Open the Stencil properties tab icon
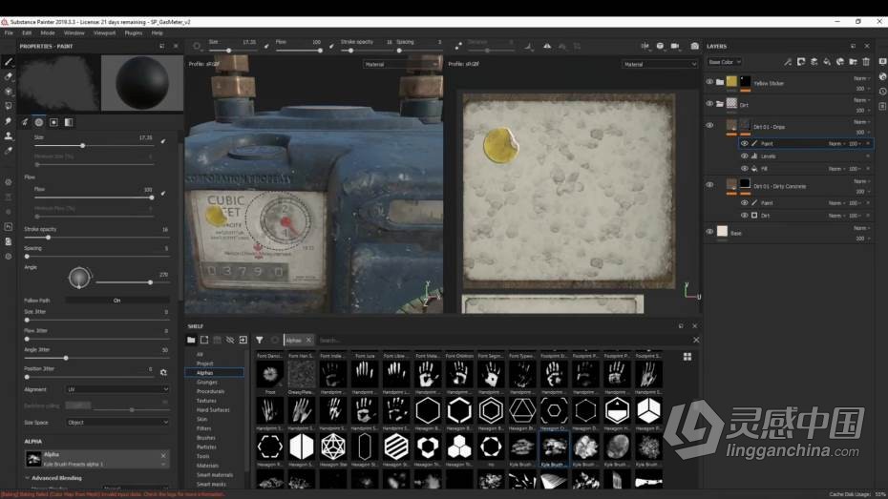The height and width of the screenshot is (499, 888). click(53, 122)
